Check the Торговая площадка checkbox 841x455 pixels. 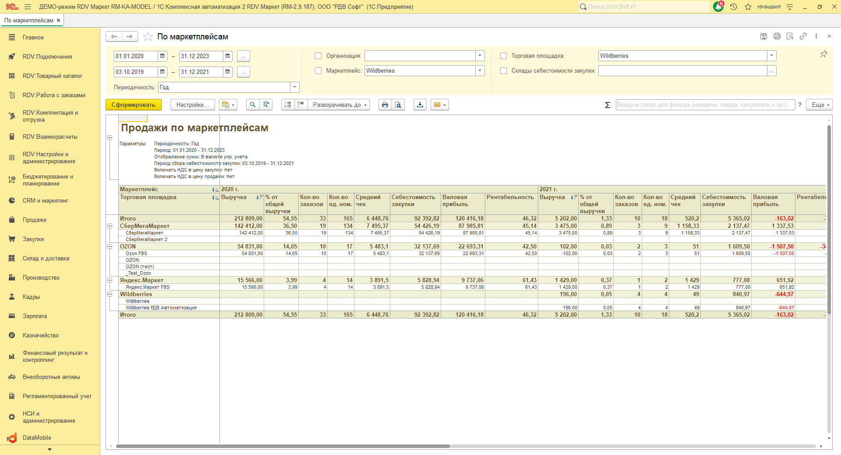point(504,56)
